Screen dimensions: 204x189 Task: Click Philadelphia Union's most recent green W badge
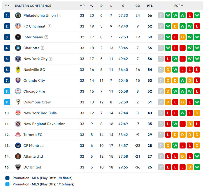(168, 15)
